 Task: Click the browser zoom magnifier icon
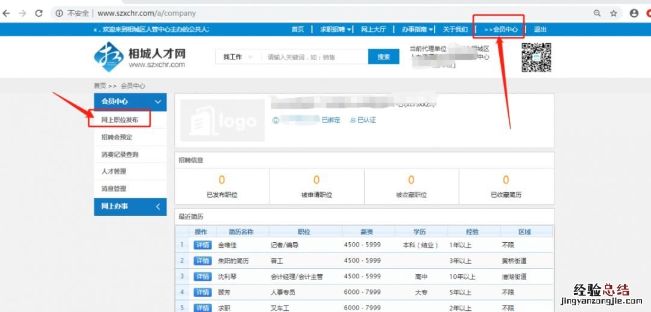click(x=597, y=13)
